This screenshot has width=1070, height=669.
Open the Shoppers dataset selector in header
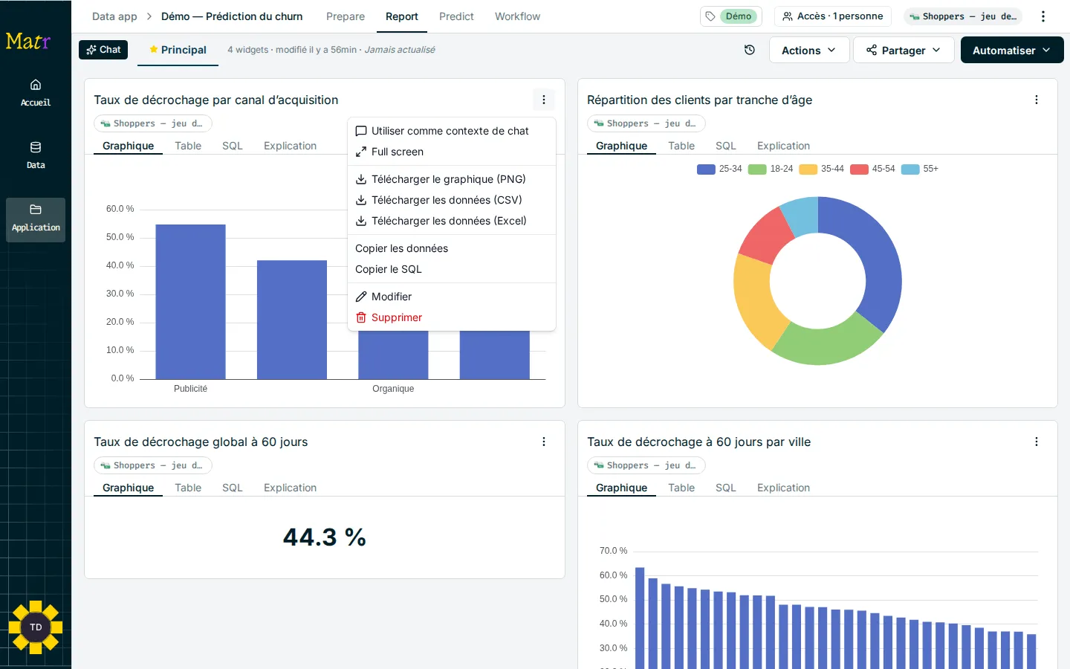pyautogui.click(x=963, y=16)
